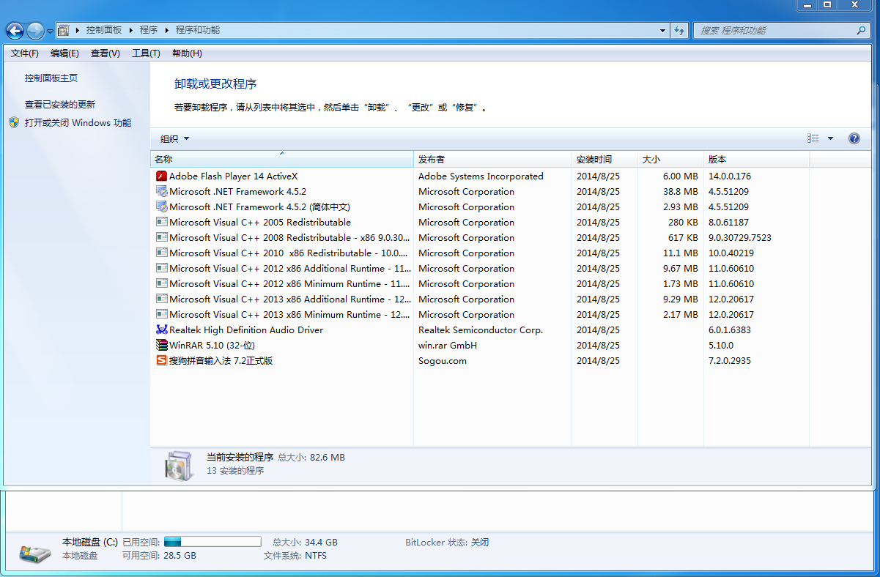Expand the 组织 dropdown menu

pos(175,139)
